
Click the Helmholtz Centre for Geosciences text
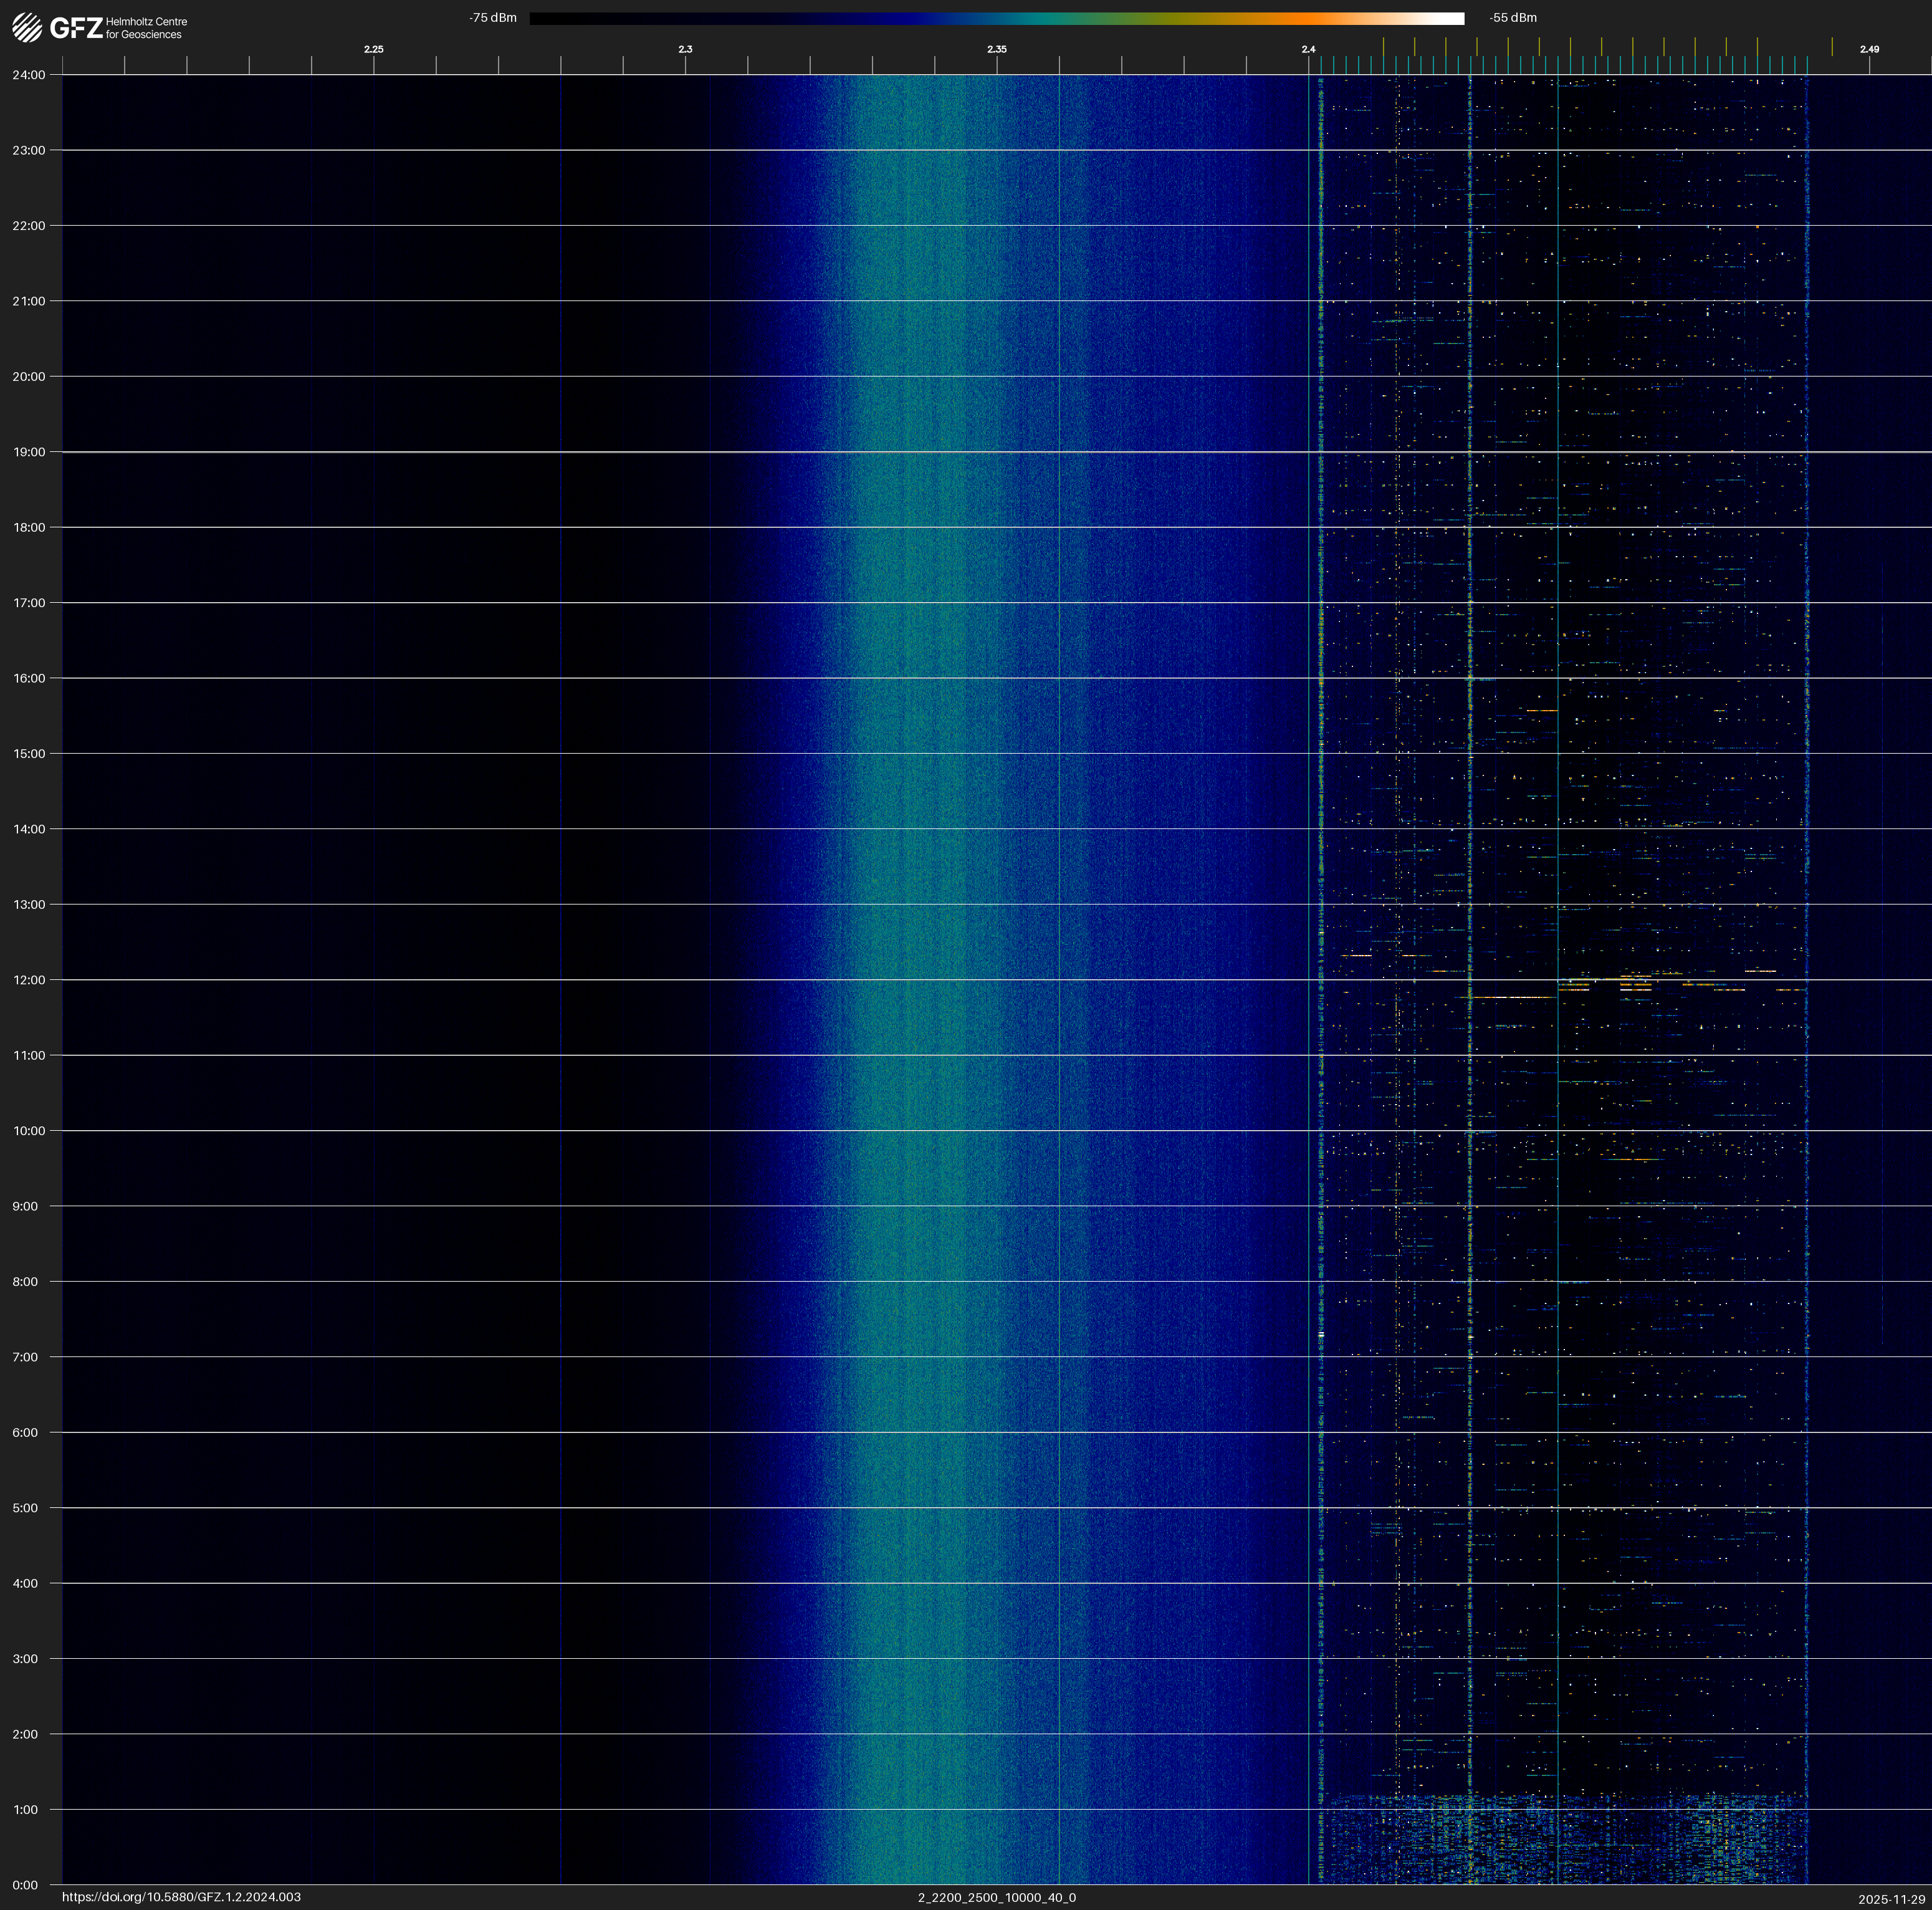(146, 28)
